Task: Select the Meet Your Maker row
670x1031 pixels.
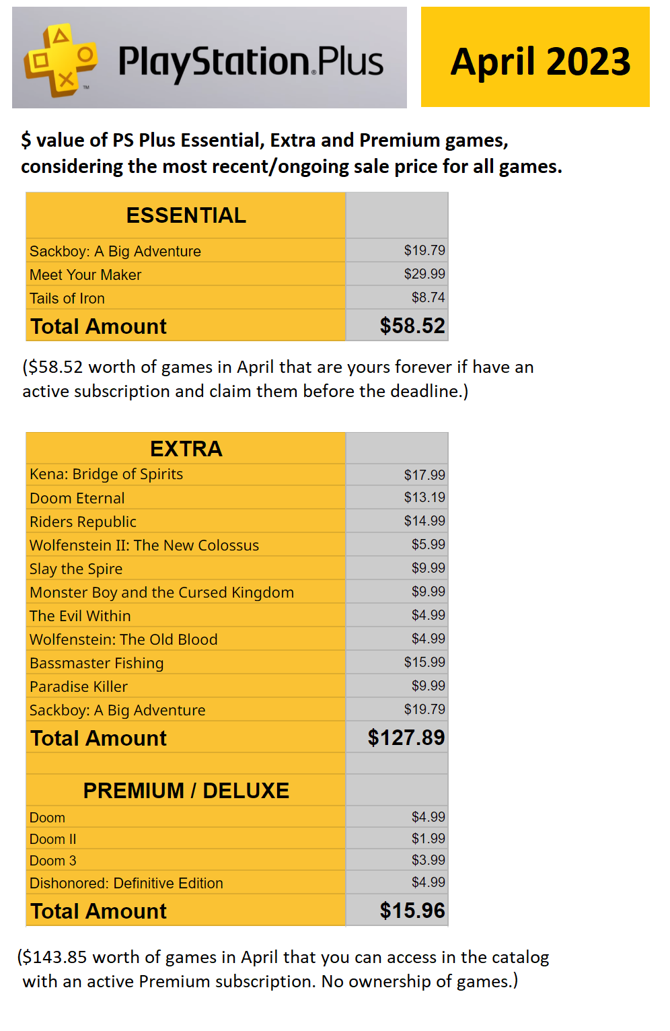Action: (85, 275)
